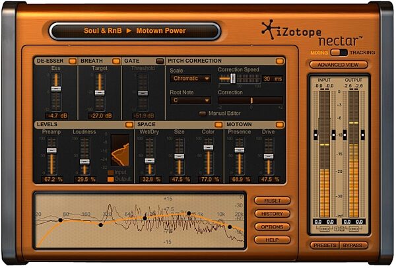This screenshot has height=268, width=396.
Task: Click the Color value 77.0 %
Action: (209, 180)
